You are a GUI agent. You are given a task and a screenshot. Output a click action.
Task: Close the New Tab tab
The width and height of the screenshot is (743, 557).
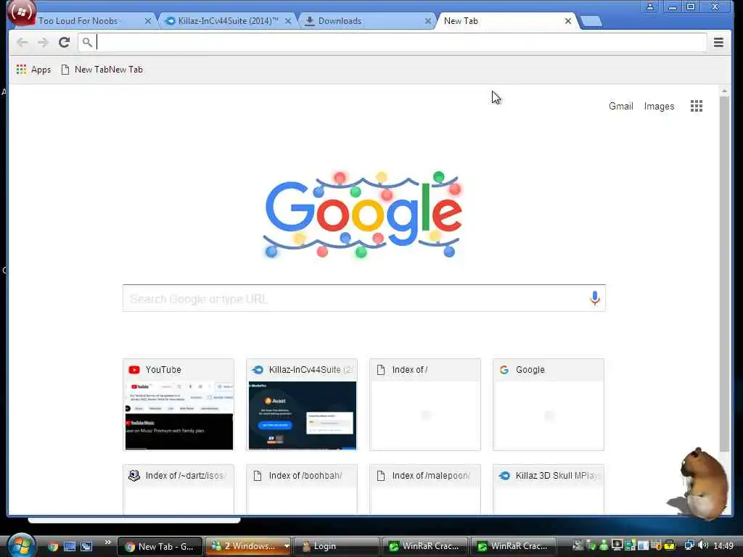tap(567, 21)
